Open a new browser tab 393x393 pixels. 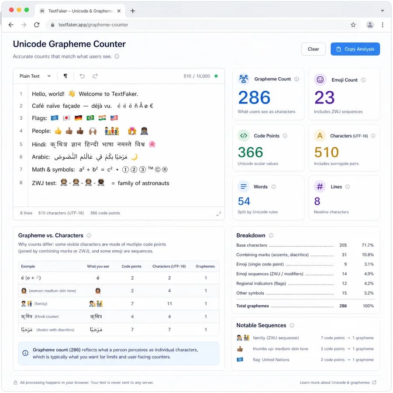point(133,11)
